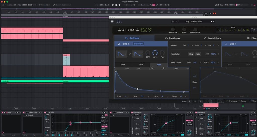
Task: Enable Noise modulation button
Action: coord(198,54)
